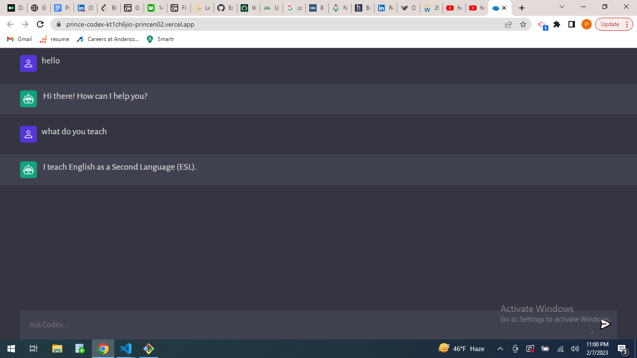637x358 pixels.
Task: Open the Chrome extensions puzzle icon
Action: [557, 24]
